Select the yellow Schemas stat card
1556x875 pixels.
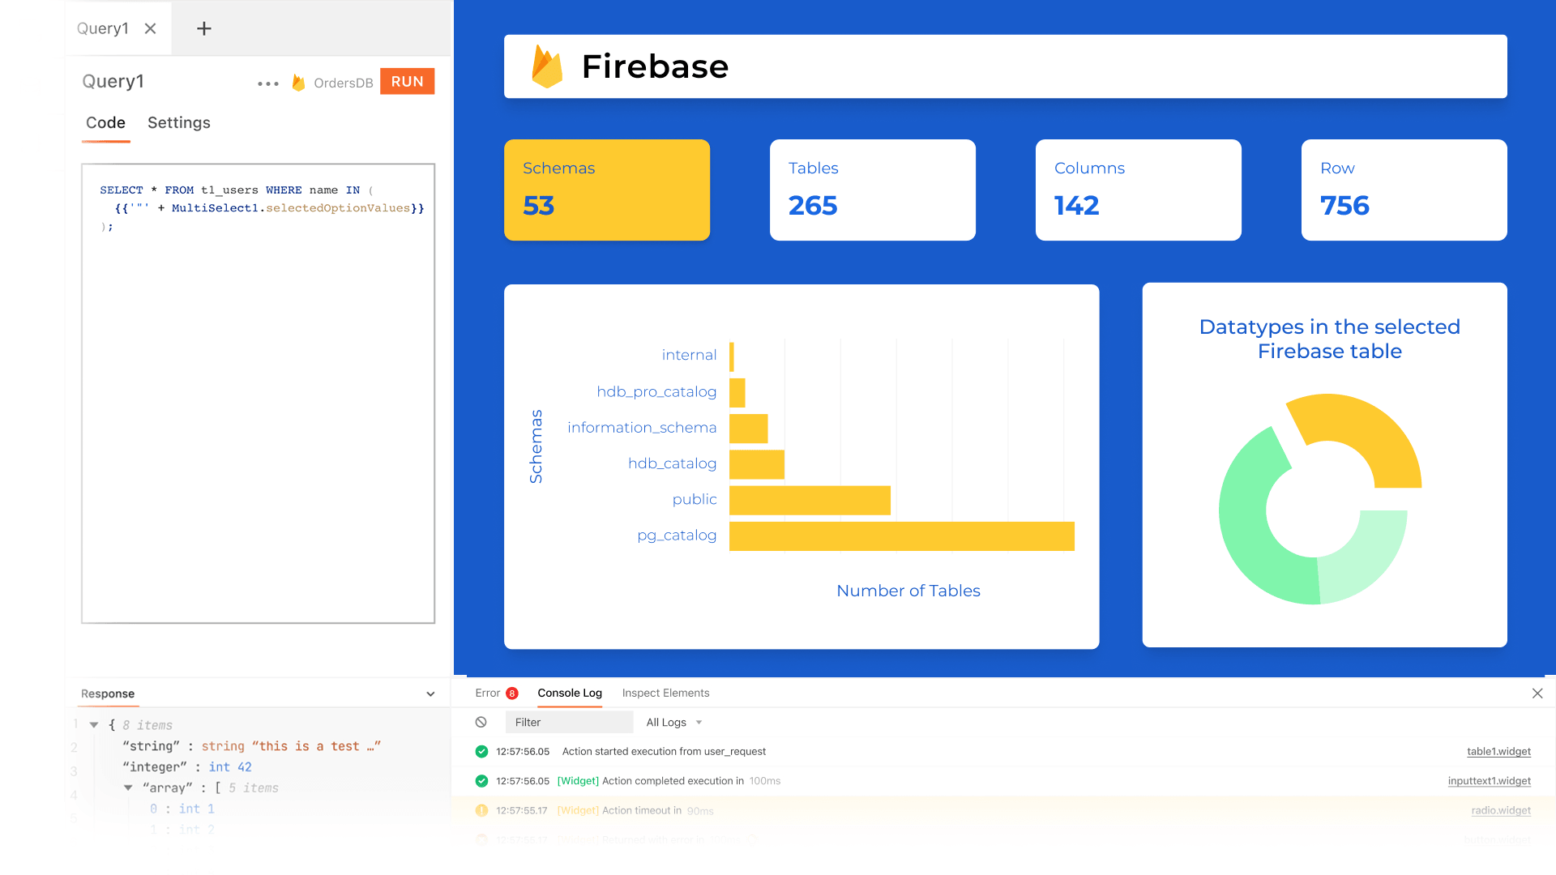point(606,190)
